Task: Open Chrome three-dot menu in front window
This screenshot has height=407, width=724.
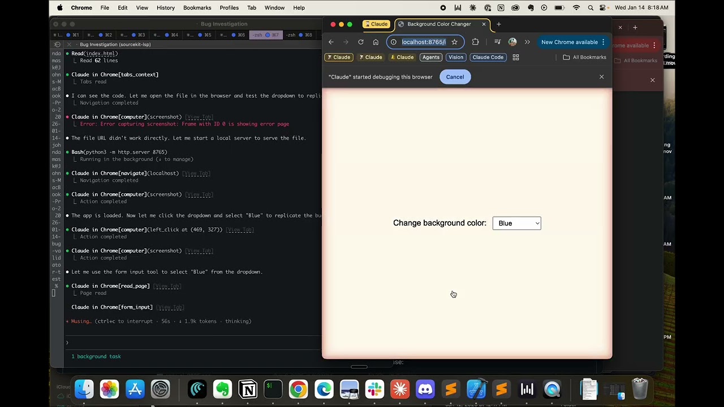Action: 604,42
